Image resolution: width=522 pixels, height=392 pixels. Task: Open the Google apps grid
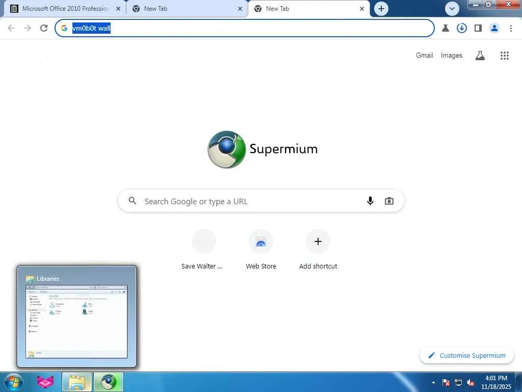pos(505,56)
